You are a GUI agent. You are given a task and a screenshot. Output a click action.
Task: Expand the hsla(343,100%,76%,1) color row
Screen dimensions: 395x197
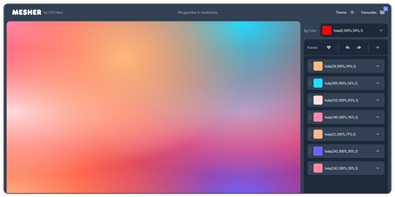point(378,168)
